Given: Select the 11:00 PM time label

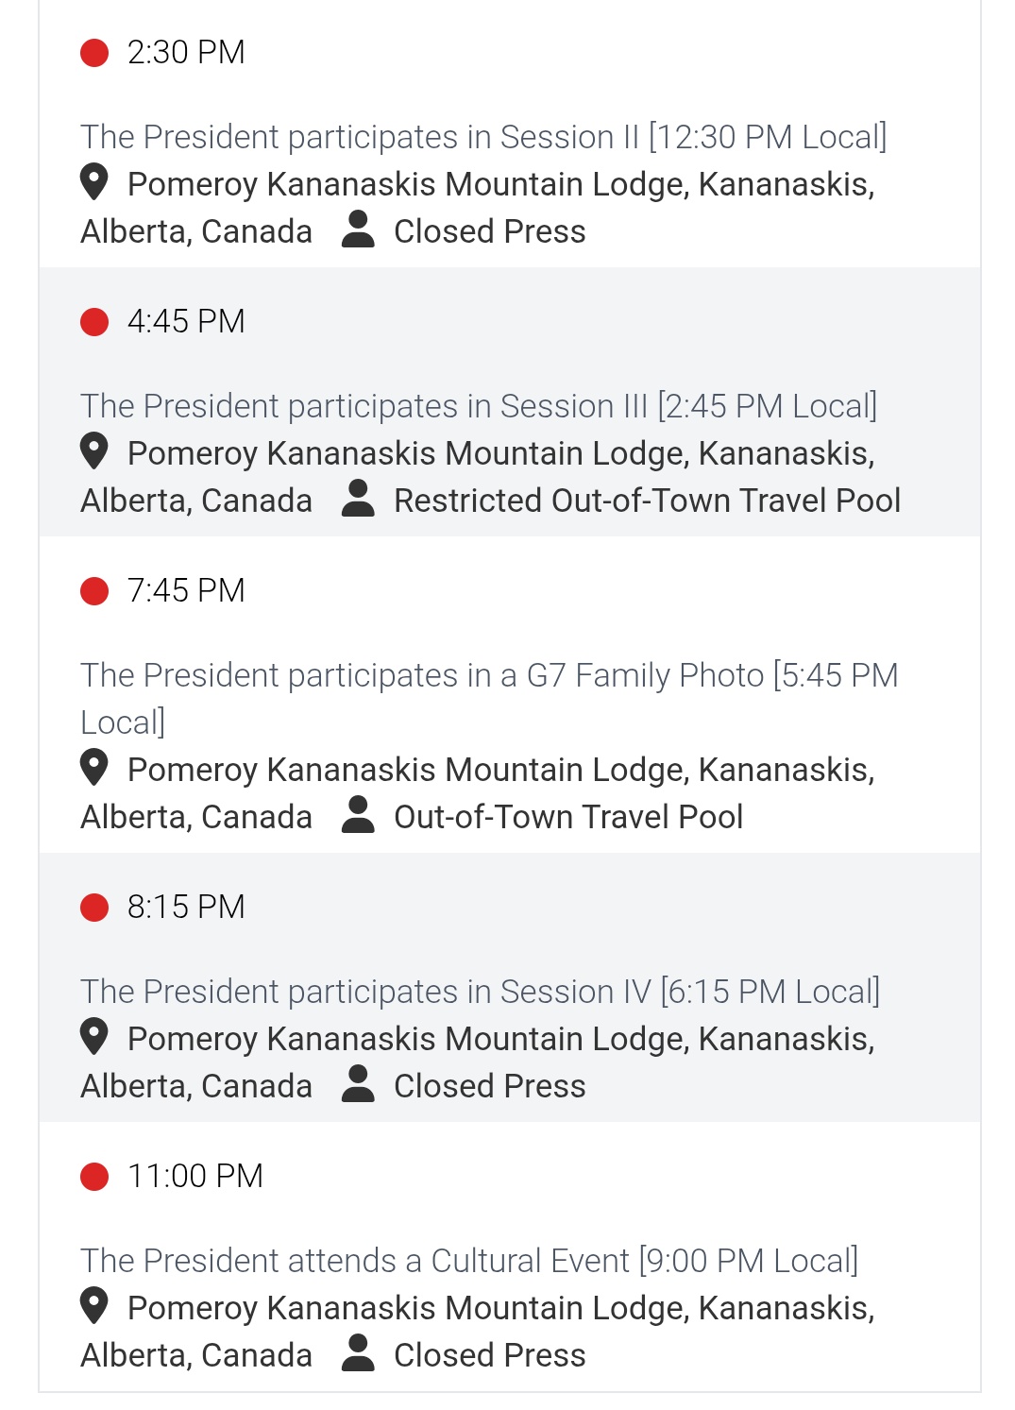Looking at the screenshot, I should (x=195, y=1177).
